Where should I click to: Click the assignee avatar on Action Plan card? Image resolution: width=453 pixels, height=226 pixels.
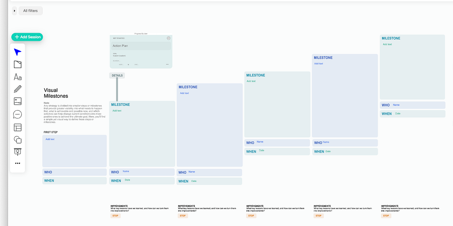(168, 38)
